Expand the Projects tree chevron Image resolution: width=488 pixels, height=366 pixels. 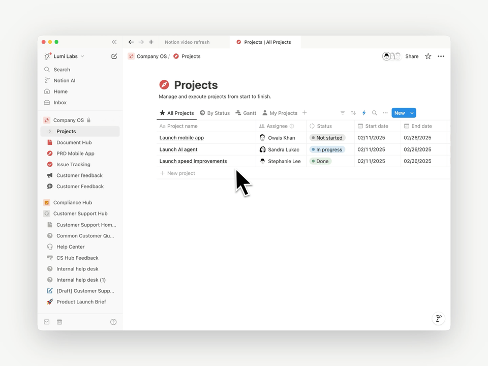pyautogui.click(x=50, y=132)
